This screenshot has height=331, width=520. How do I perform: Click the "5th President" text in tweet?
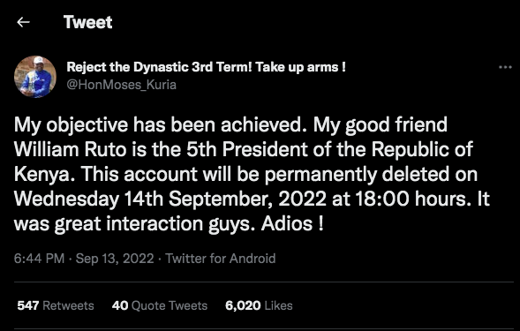tap(247, 149)
